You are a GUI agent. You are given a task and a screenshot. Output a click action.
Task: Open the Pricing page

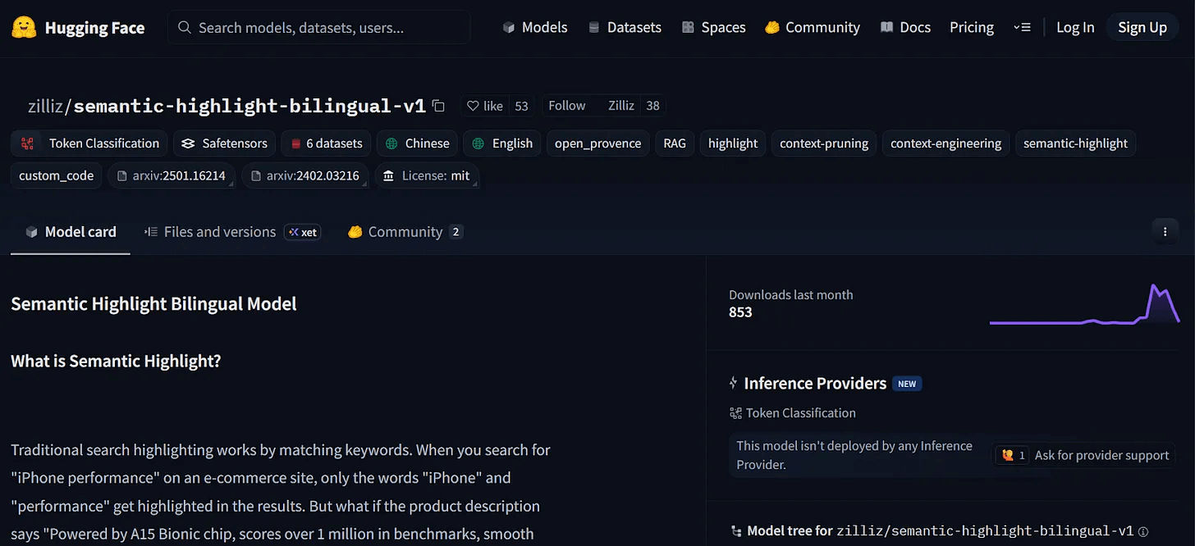[x=972, y=27]
